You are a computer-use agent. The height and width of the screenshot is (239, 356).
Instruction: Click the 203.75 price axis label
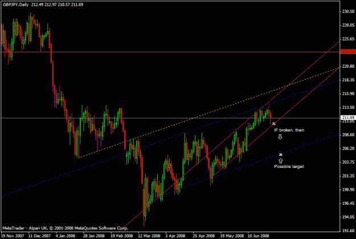348,162
